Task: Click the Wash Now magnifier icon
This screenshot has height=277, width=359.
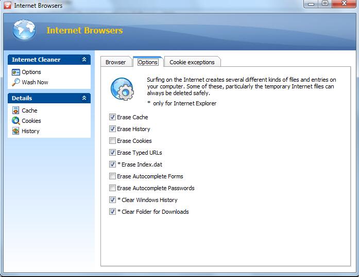Action: (16, 82)
